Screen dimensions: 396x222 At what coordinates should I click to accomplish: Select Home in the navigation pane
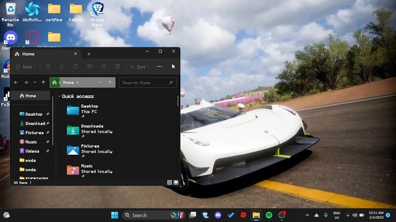[30, 96]
